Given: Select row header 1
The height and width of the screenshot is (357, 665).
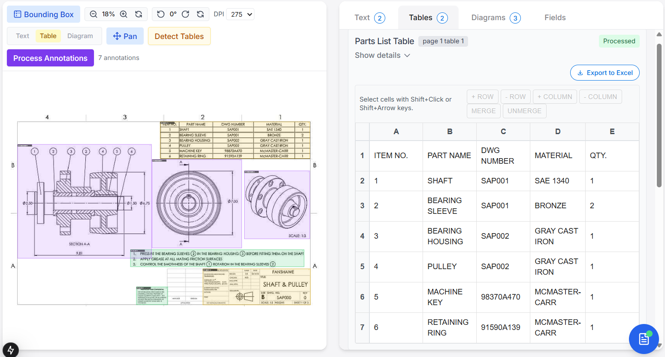Looking at the screenshot, I should pyautogui.click(x=362, y=156).
